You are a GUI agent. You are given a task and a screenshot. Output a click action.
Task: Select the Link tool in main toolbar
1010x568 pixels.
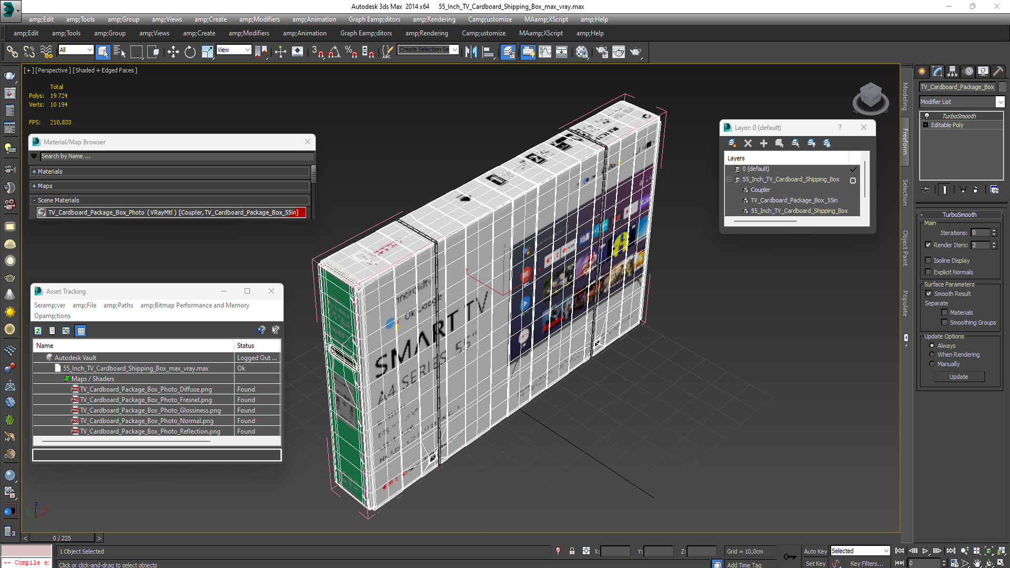pos(12,52)
